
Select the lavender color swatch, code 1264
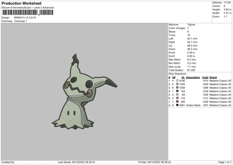pos(177,84)
